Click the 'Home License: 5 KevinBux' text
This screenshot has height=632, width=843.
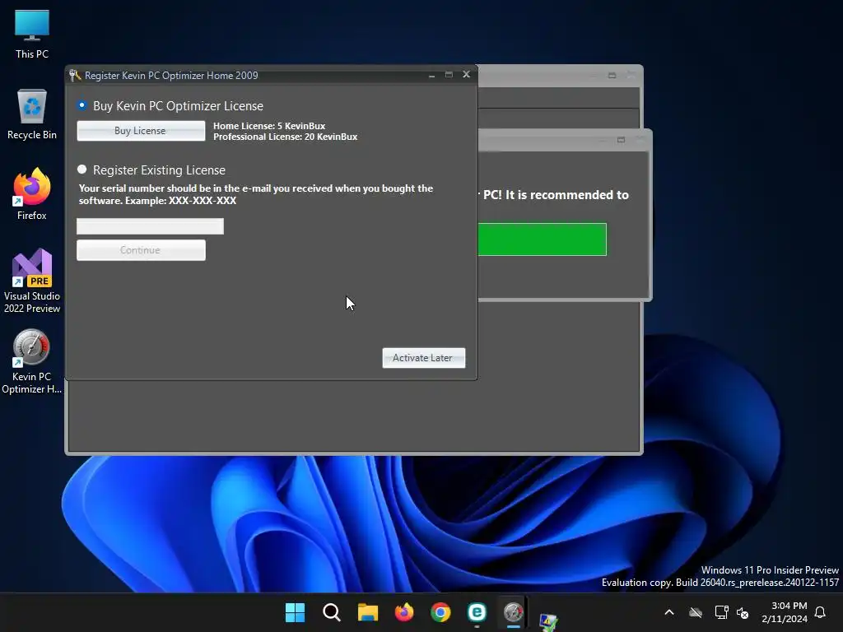point(269,126)
